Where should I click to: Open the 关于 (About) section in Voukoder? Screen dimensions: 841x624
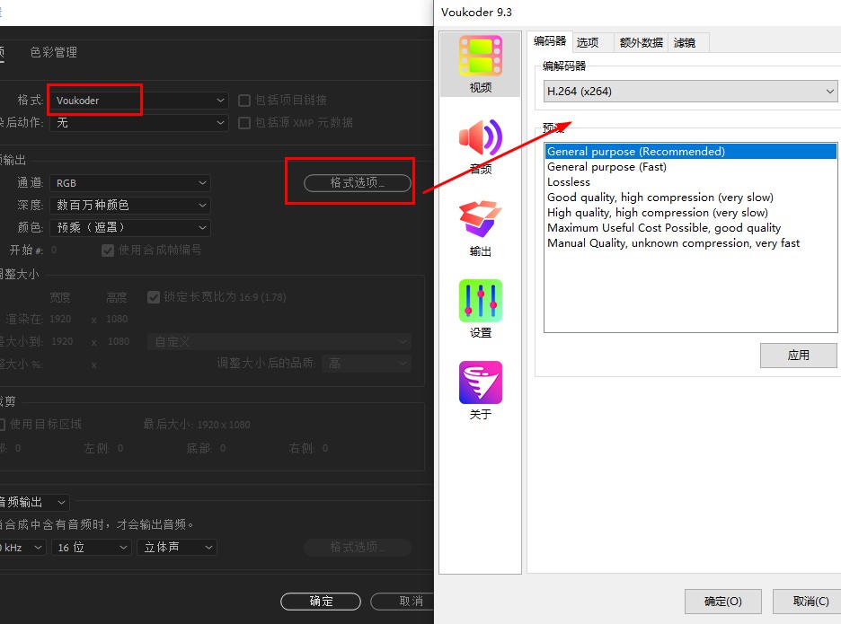tap(480, 391)
